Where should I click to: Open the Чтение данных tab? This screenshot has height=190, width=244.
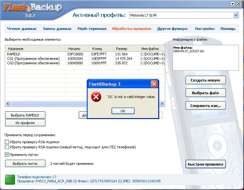click(22, 29)
